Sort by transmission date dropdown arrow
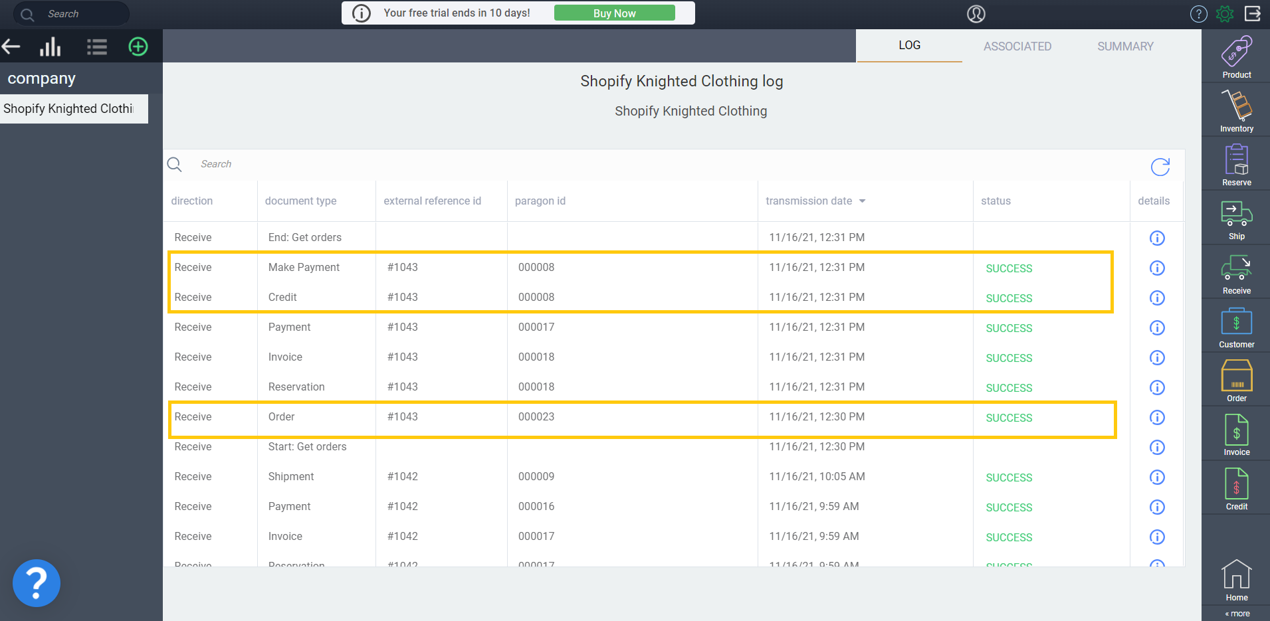The height and width of the screenshot is (621, 1270). point(862,201)
